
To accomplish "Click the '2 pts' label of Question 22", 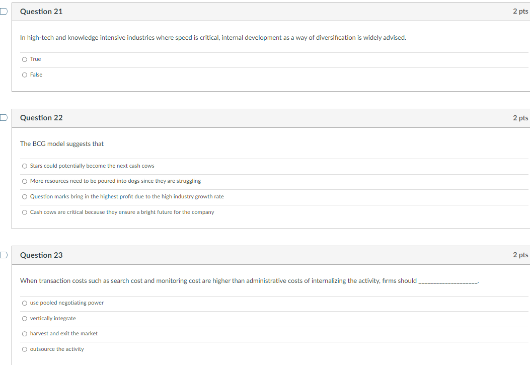I will click(x=520, y=118).
